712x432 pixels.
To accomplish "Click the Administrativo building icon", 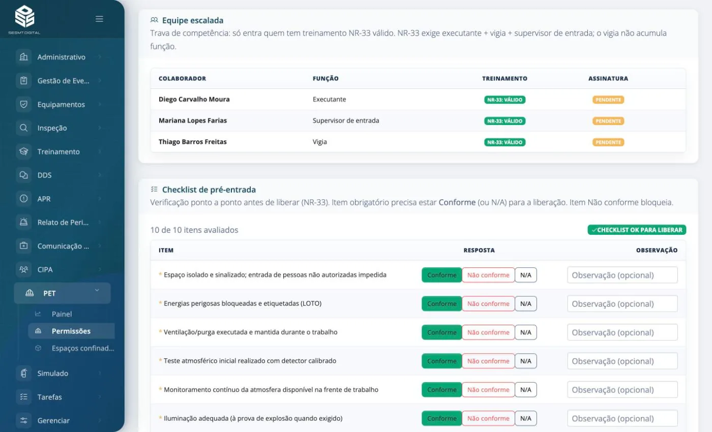I will tap(23, 57).
